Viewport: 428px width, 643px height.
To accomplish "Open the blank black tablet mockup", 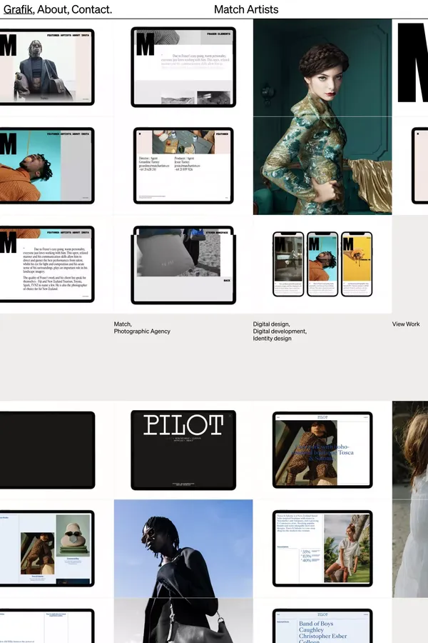I will [x=47, y=450].
